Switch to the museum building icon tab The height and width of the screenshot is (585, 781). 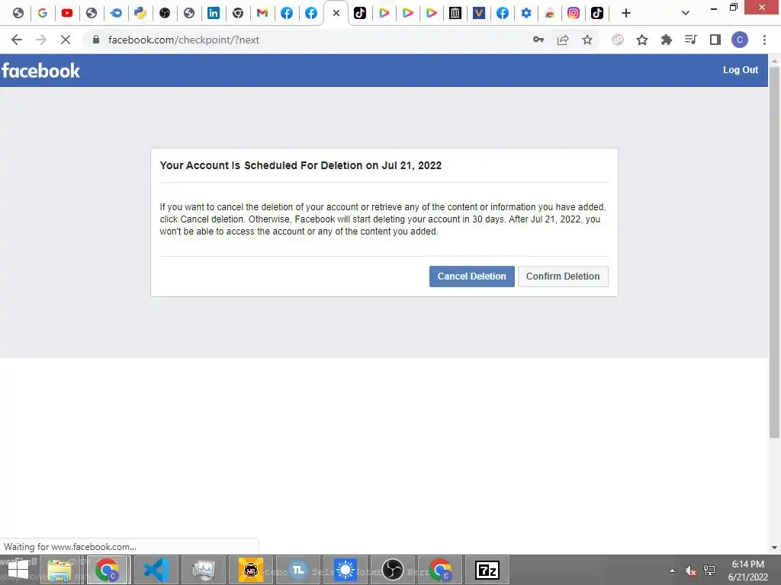click(455, 13)
